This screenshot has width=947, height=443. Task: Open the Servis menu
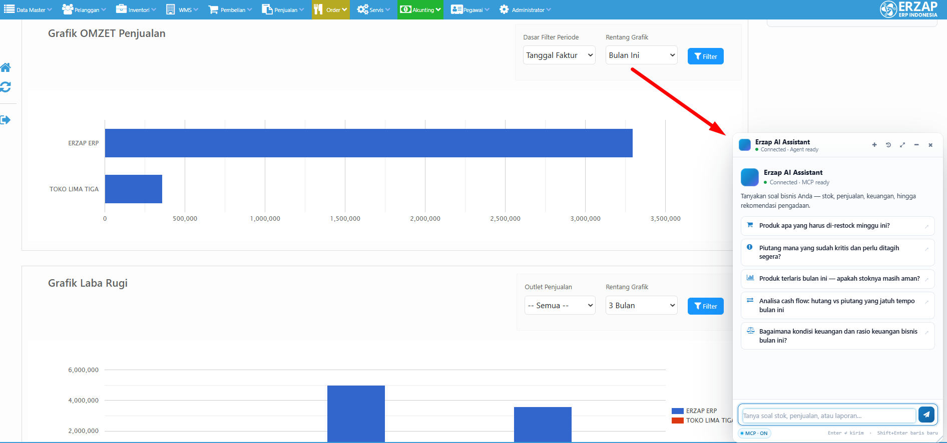(373, 9)
